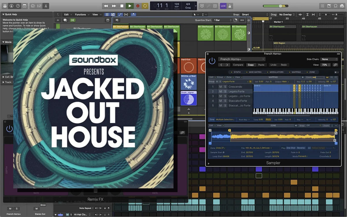Toggle the Sampler power button
The width and height of the screenshot is (347, 217).
(212, 61)
